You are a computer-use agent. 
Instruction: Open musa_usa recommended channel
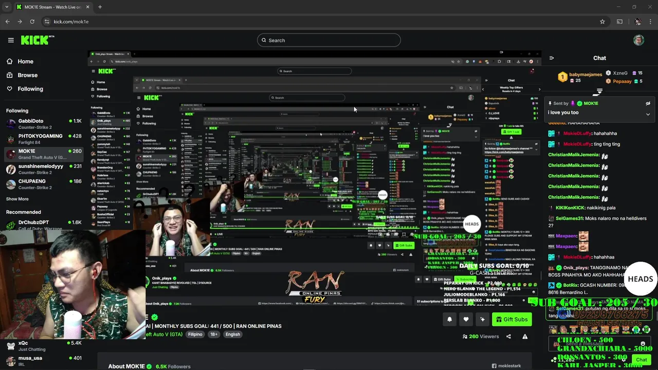pos(44,361)
